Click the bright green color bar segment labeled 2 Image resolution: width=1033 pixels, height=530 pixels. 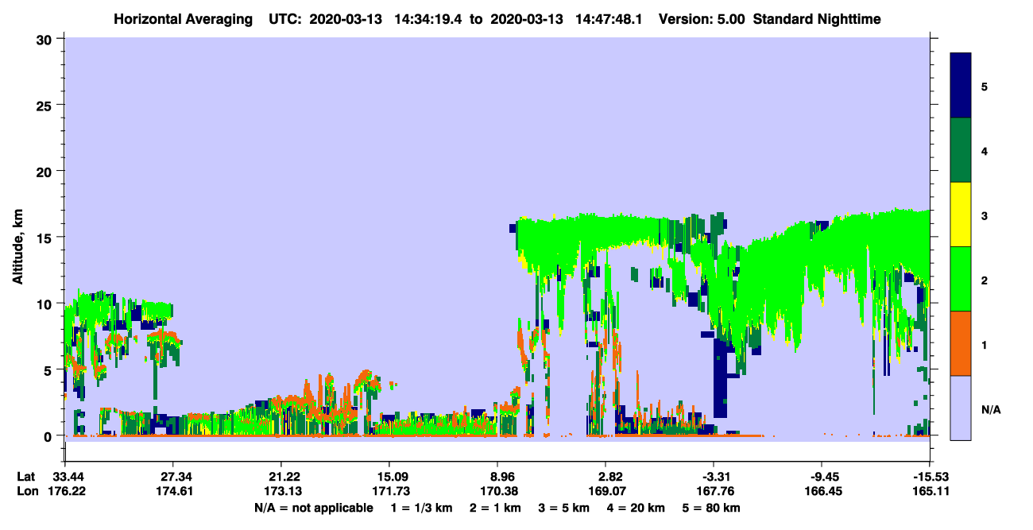pos(961,279)
